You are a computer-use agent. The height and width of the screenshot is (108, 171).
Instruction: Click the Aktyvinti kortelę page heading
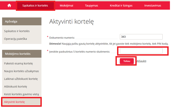click(x=71, y=22)
